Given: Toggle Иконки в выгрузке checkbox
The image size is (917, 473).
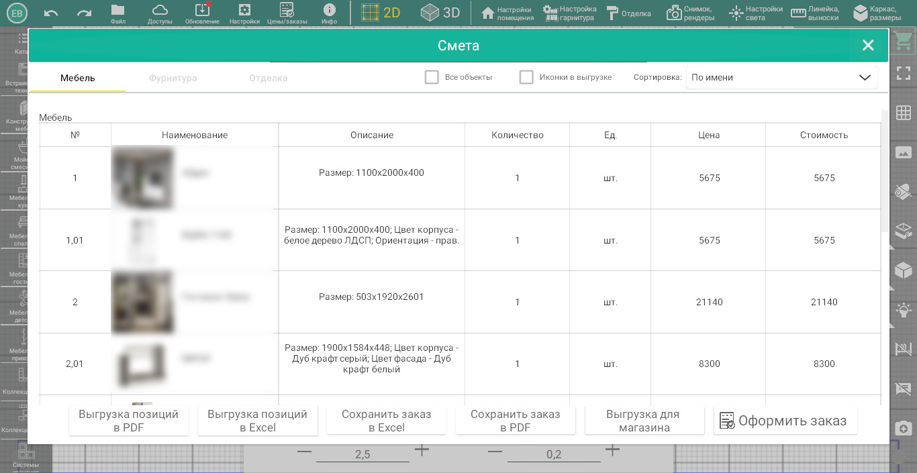Looking at the screenshot, I should coord(526,77).
